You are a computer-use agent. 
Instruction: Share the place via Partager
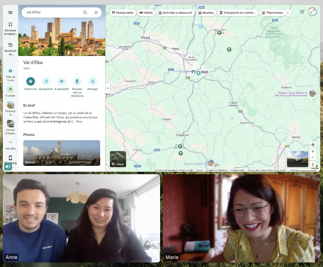click(x=93, y=81)
